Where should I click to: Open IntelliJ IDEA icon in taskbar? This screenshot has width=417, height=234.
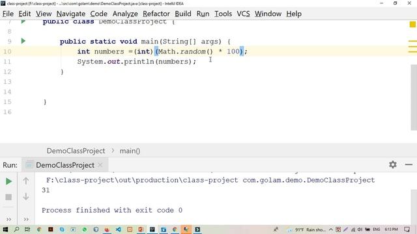coord(152,229)
